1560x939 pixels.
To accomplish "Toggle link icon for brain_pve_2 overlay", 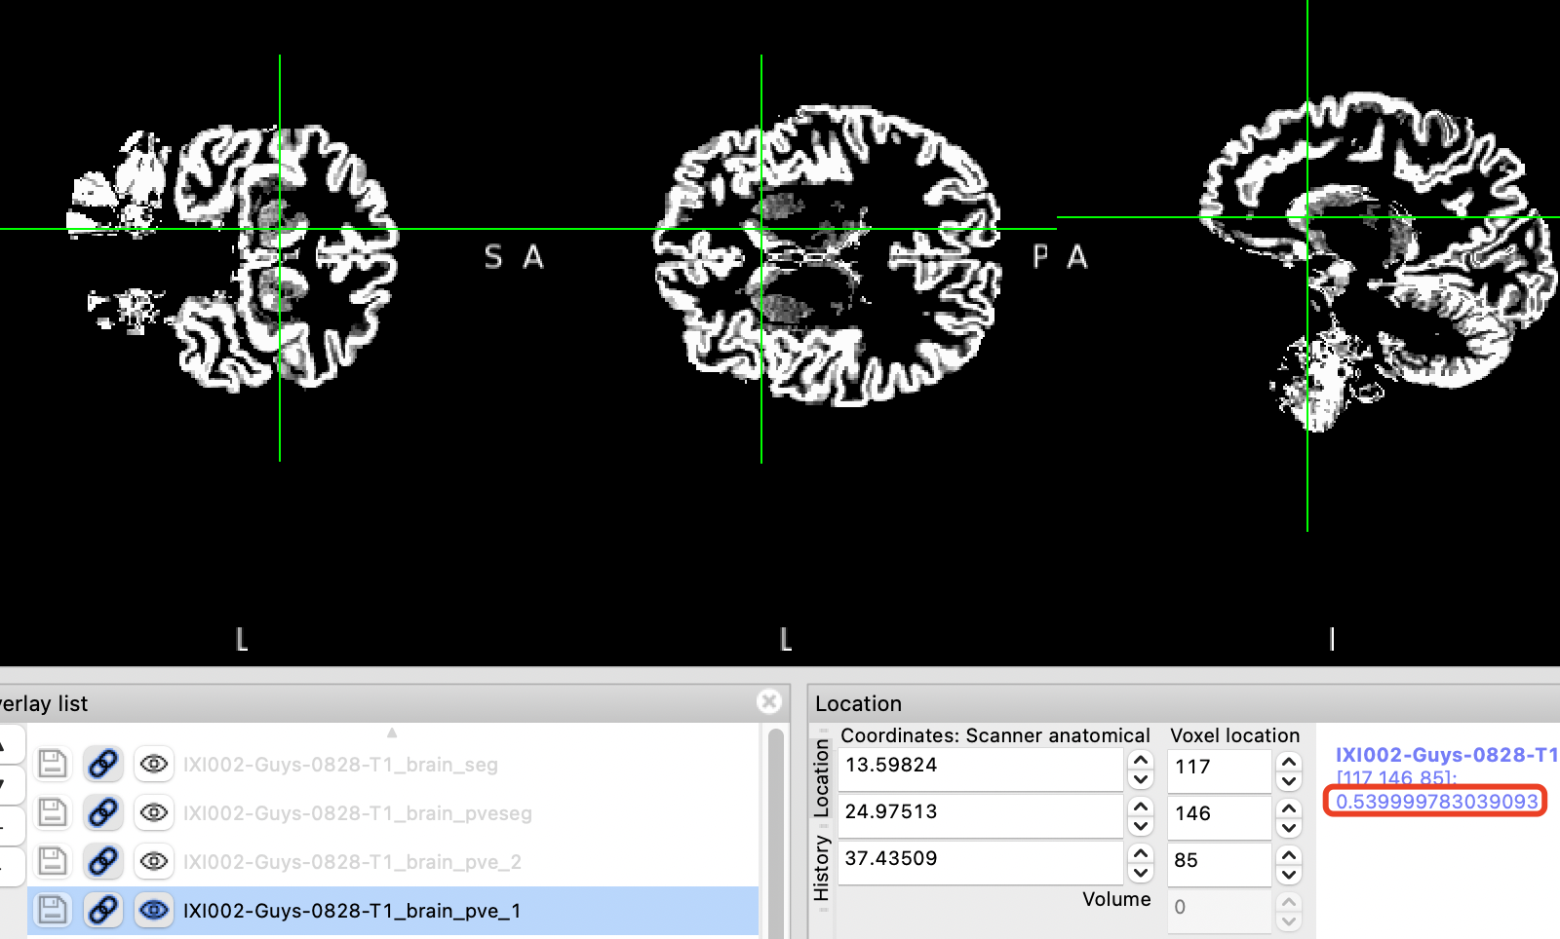I will (103, 861).
